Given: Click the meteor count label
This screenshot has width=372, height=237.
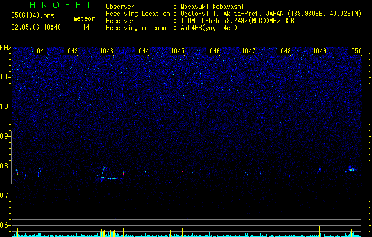Looking at the screenshot, I should point(84,18).
